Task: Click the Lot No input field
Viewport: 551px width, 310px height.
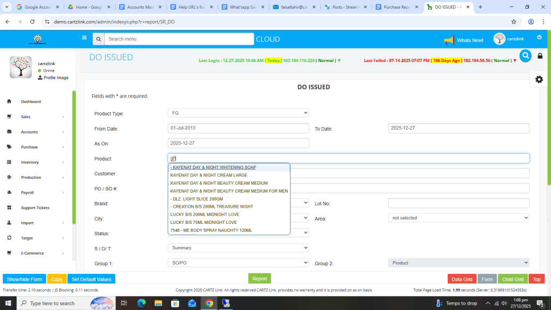Action: (458, 203)
